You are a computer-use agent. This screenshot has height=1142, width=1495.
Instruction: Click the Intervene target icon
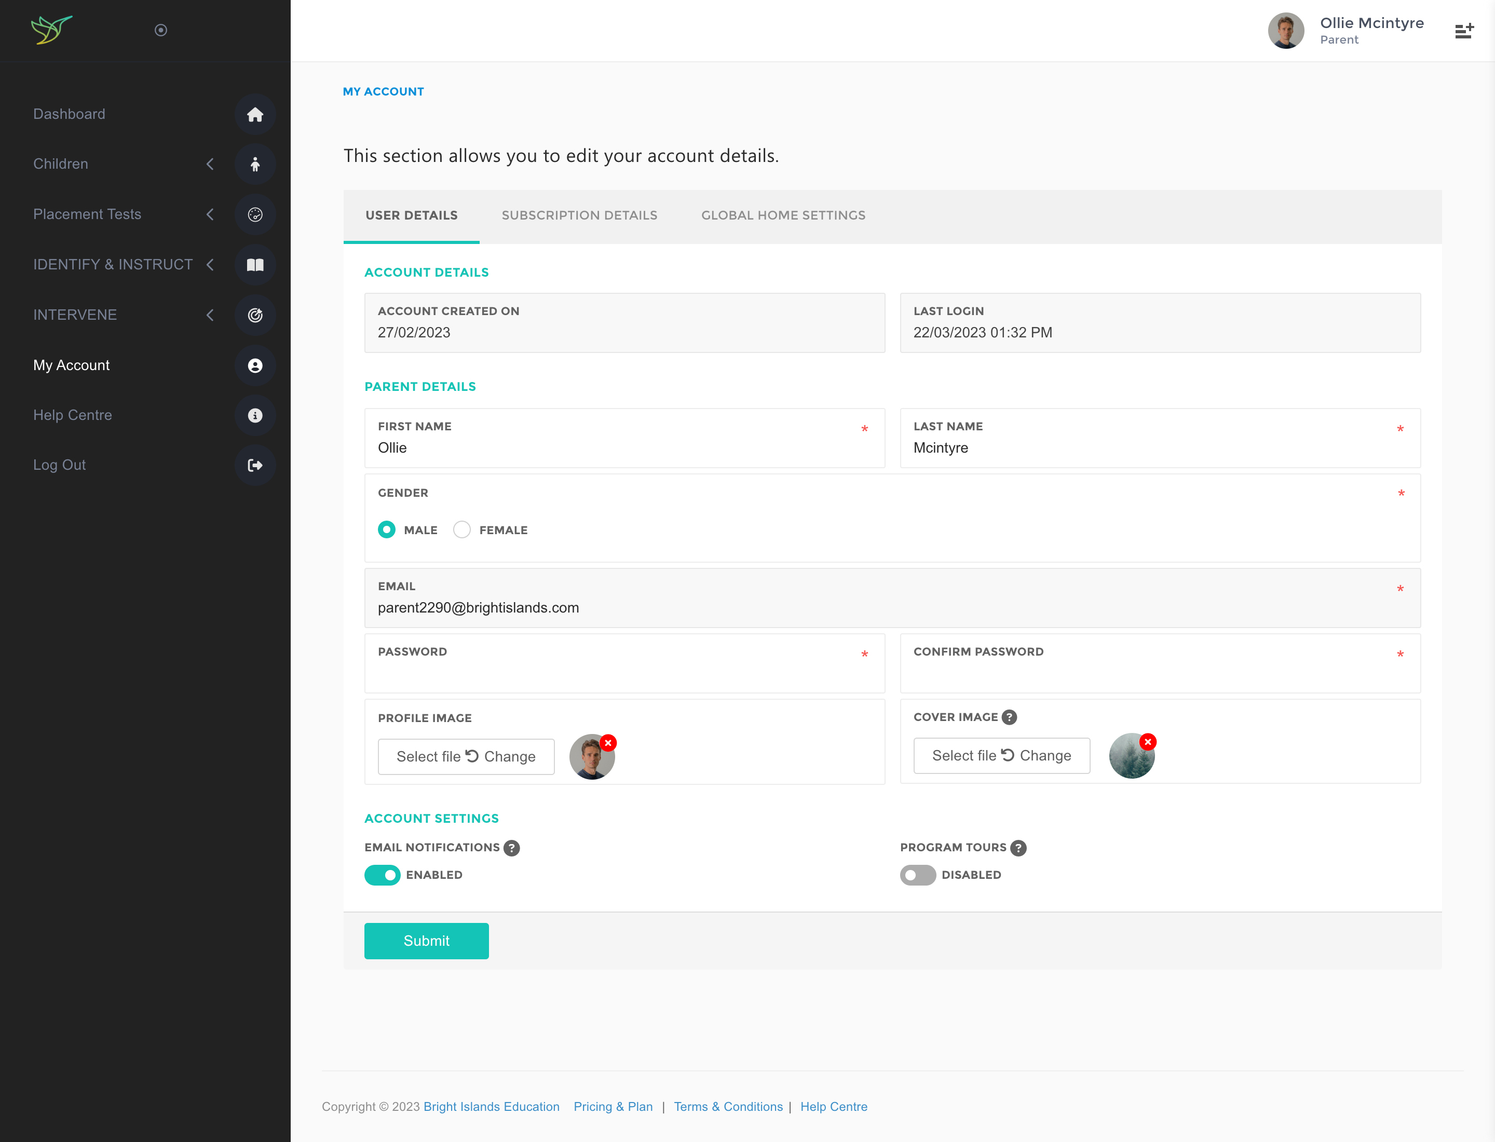point(255,315)
